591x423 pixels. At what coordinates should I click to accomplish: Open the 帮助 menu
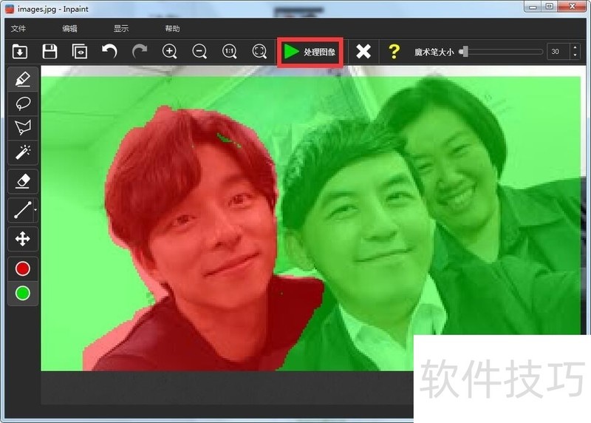pos(172,29)
